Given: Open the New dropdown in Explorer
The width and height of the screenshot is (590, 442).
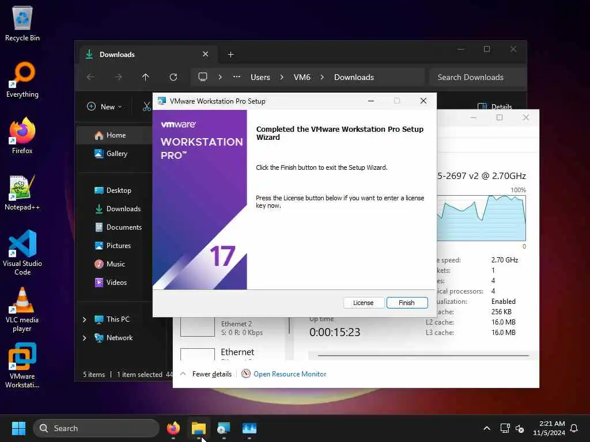Looking at the screenshot, I should point(105,106).
